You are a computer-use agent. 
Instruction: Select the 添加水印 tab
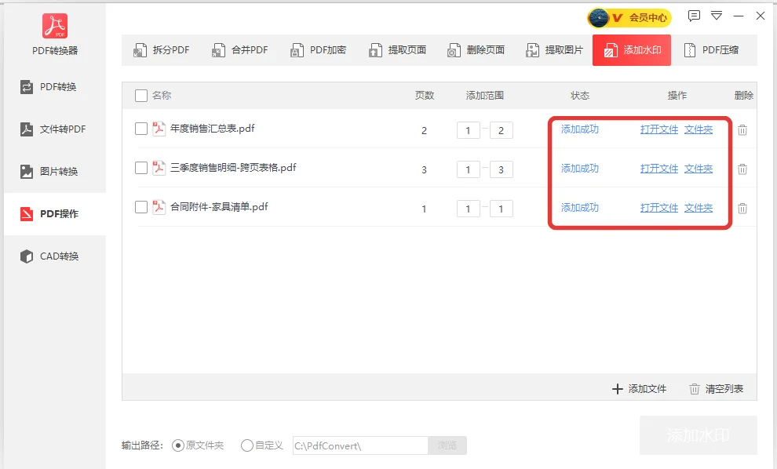point(632,50)
